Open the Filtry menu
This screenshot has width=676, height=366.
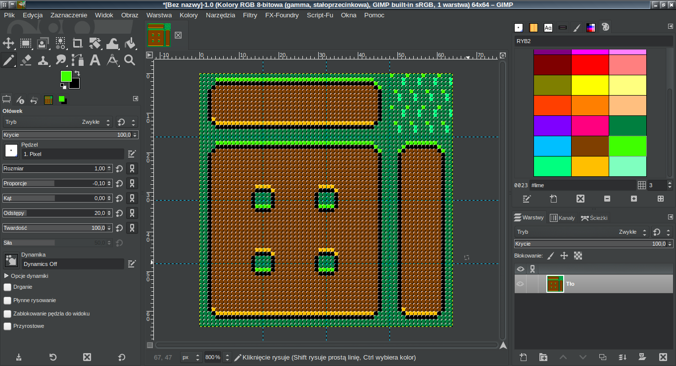pyautogui.click(x=250, y=15)
